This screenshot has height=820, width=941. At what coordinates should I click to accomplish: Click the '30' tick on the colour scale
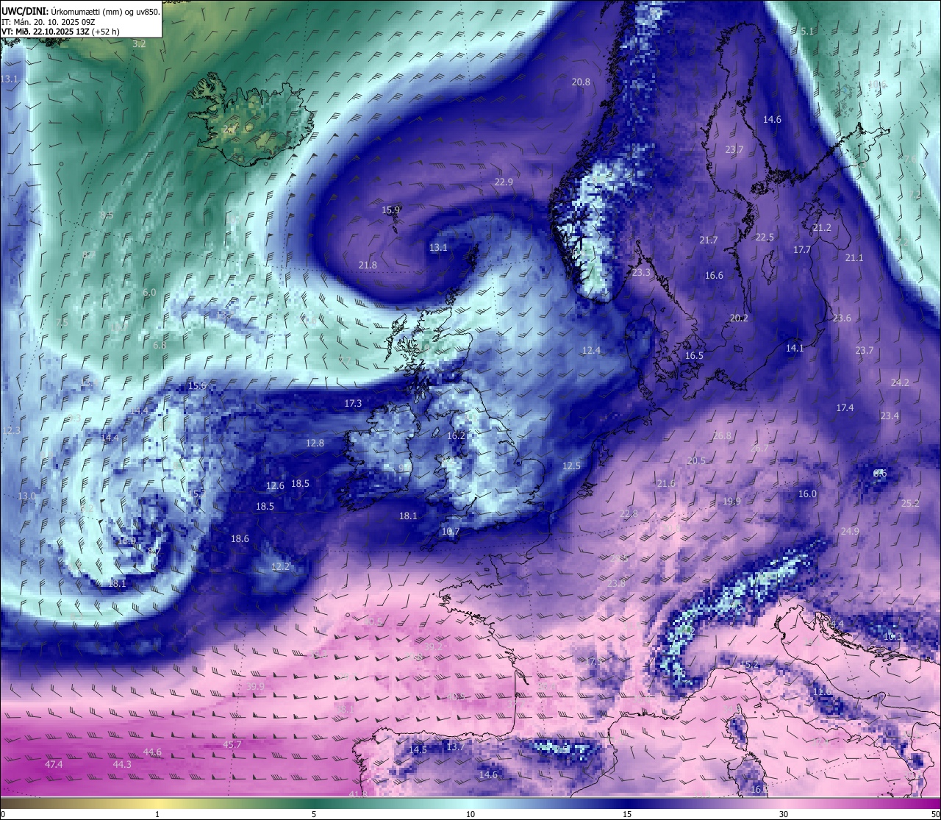pos(784,814)
